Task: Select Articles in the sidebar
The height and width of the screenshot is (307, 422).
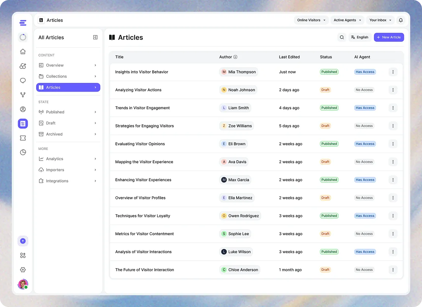Action: [x=68, y=87]
